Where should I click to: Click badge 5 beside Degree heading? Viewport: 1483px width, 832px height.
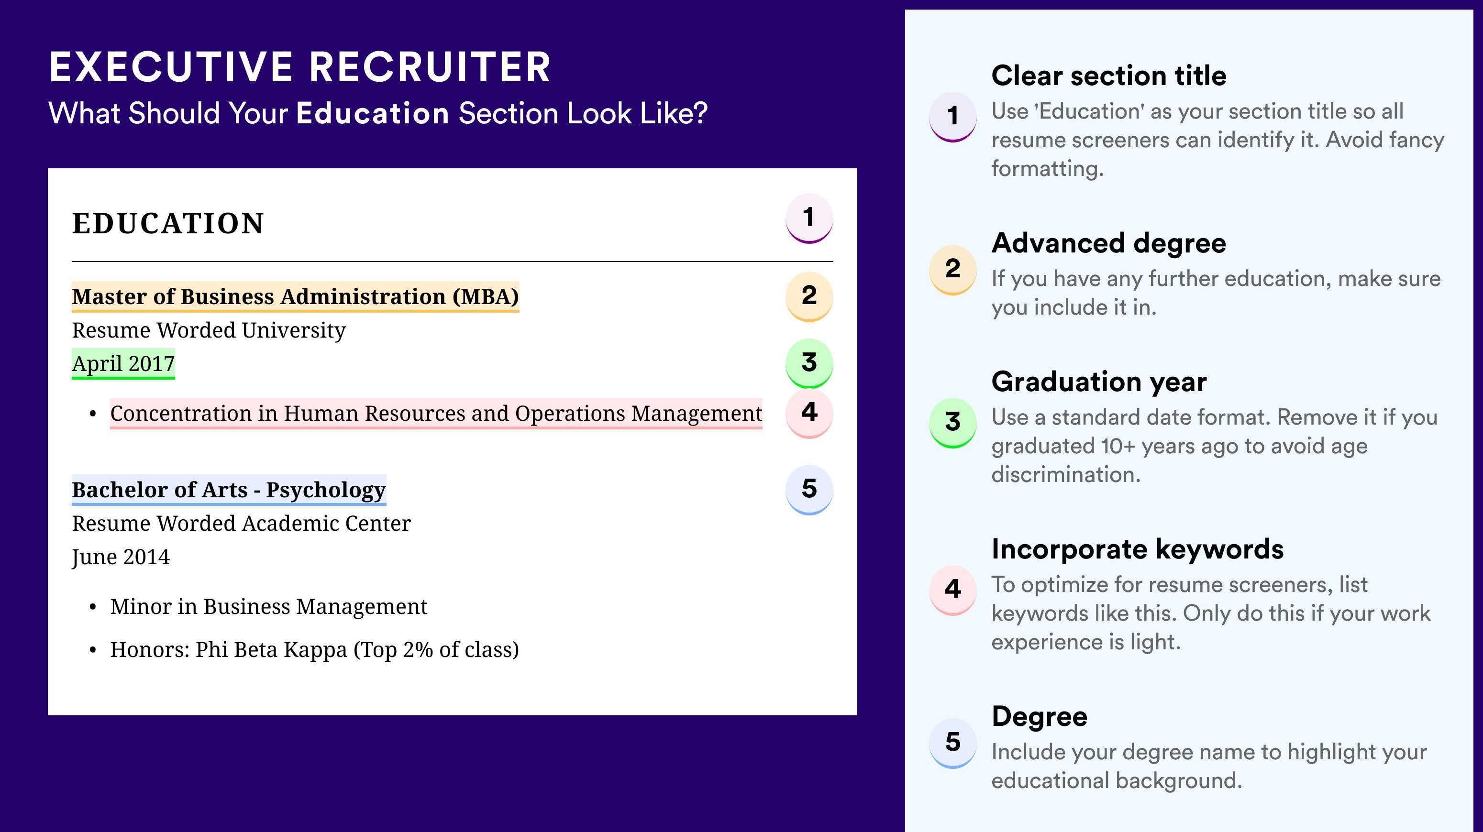953,744
